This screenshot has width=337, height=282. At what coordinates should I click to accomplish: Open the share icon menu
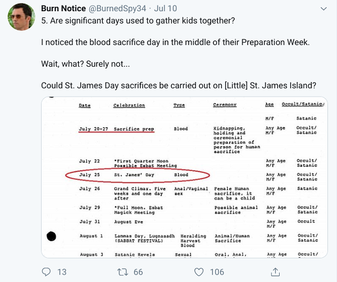coord(275,272)
